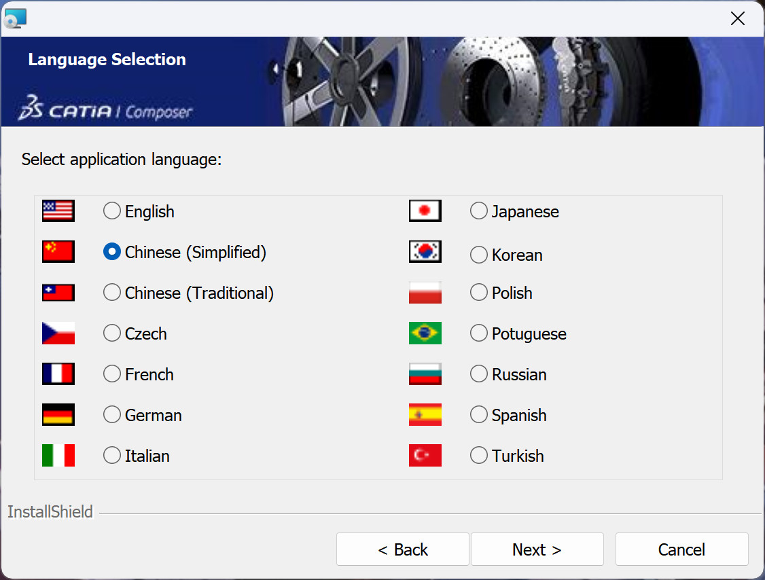Cancel the installation
The image size is (765, 580).
click(x=681, y=549)
